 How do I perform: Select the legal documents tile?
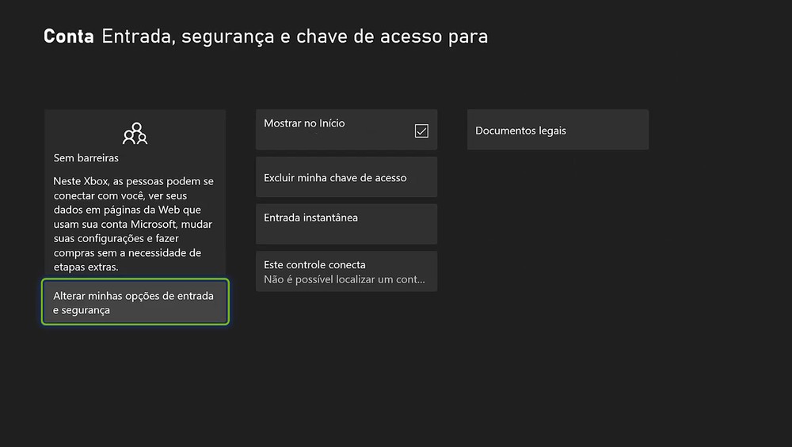pyautogui.click(x=558, y=130)
